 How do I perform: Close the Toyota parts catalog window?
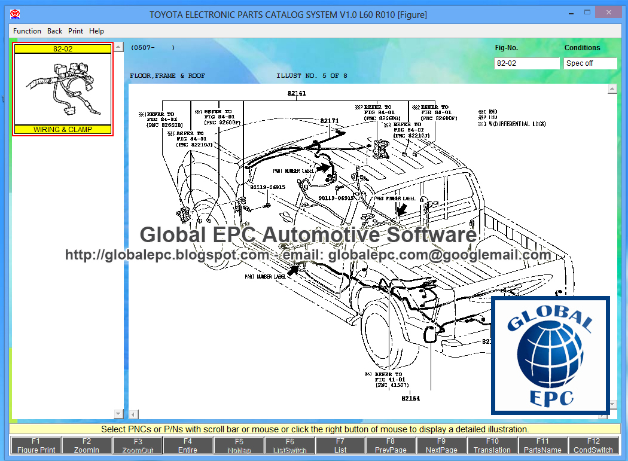(608, 13)
